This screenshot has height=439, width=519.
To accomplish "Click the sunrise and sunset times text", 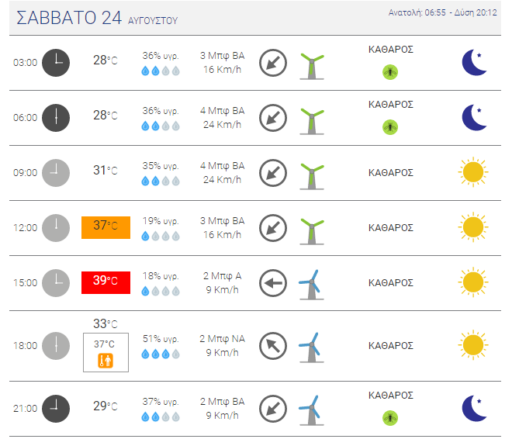I will point(442,12).
